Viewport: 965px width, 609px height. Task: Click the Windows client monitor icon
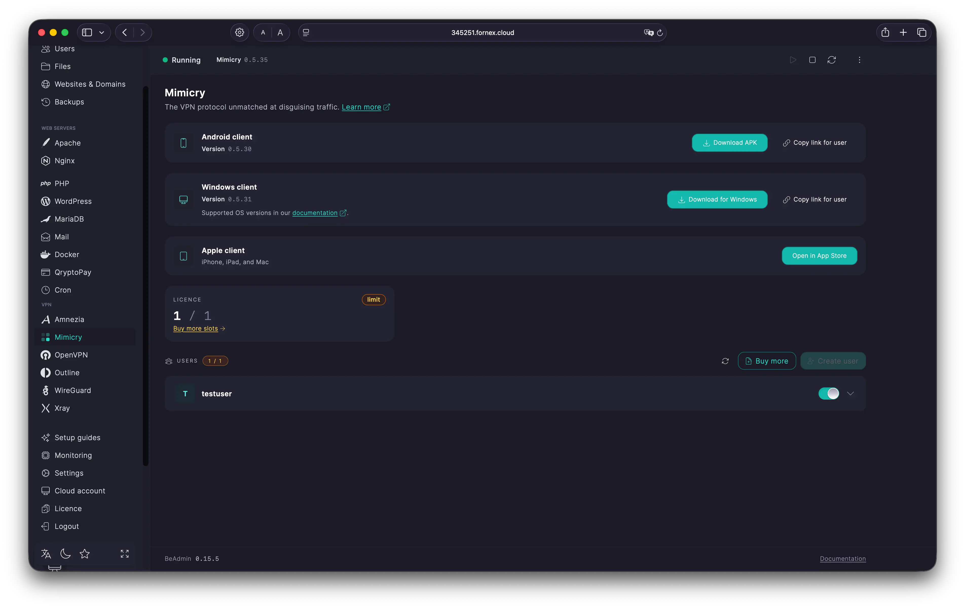pyautogui.click(x=183, y=200)
